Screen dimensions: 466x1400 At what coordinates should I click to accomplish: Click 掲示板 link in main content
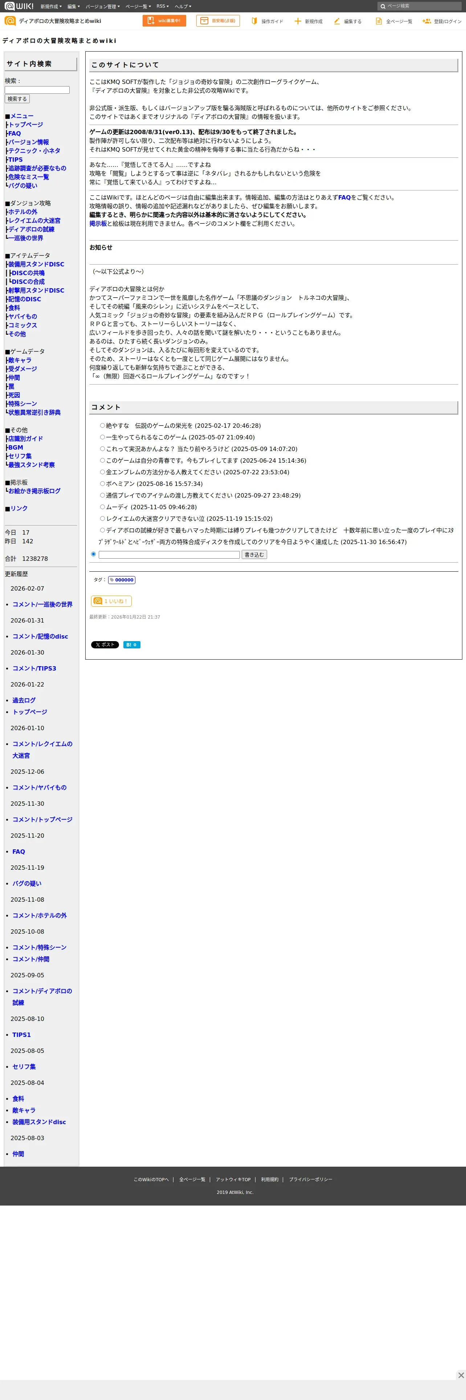98,224
